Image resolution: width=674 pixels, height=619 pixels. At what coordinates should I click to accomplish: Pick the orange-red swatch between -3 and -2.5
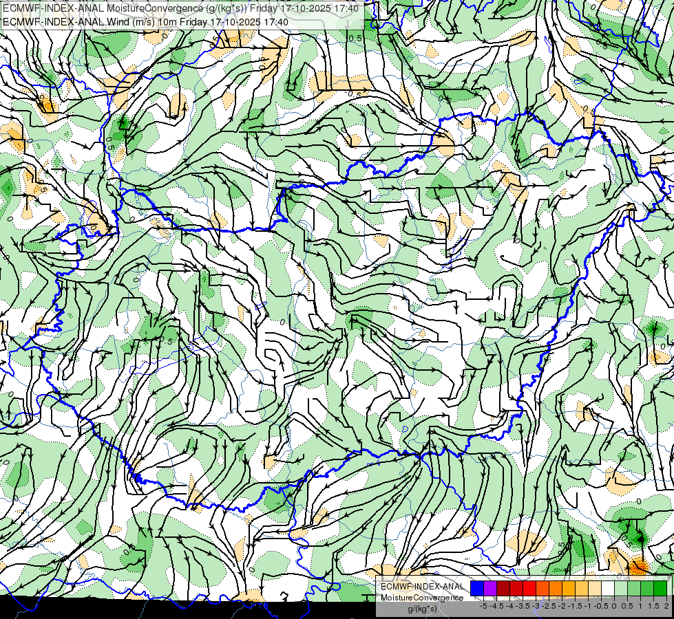pyautogui.click(x=543, y=589)
